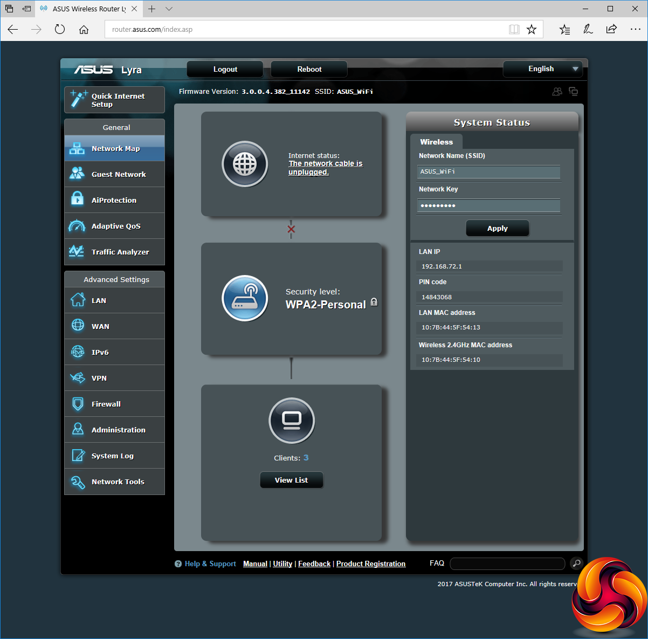Open Network Tools wrench icon
The height and width of the screenshot is (639, 648).
78,482
